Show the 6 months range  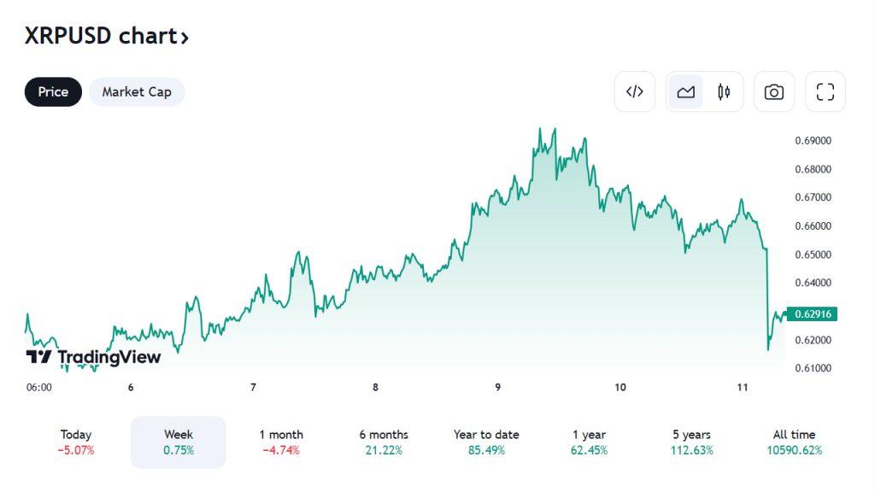point(384,442)
